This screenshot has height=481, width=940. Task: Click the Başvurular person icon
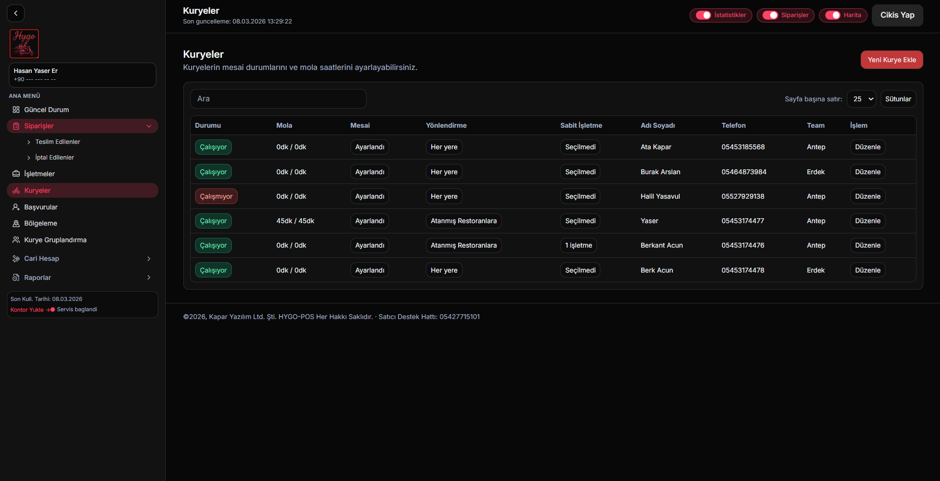pos(16,207)
